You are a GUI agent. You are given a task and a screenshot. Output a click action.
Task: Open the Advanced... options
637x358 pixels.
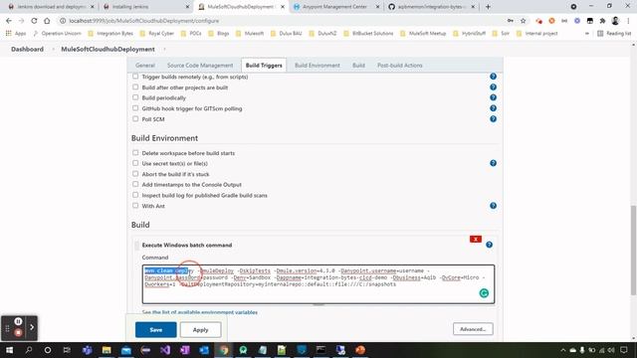(x=473, y=329)
